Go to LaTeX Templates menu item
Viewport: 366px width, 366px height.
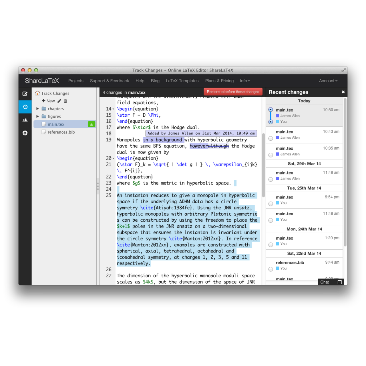click(182, 81)
